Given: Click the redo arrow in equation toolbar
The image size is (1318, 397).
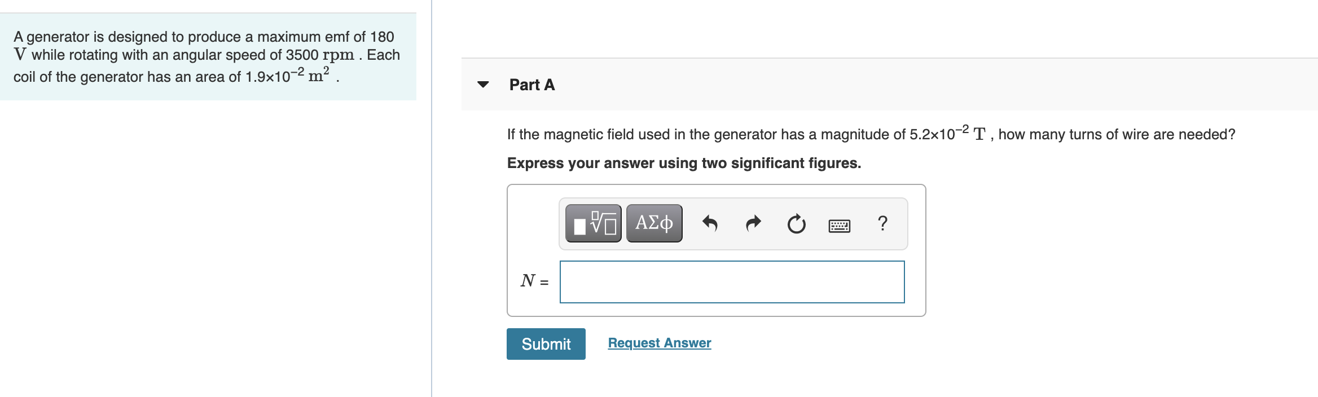Looking at the screenshot, I should point(753,224).
